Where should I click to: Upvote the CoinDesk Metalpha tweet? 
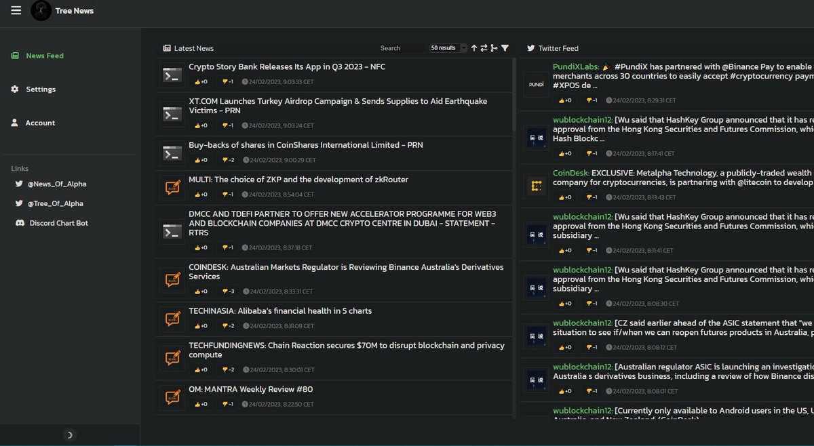point(564,197)
